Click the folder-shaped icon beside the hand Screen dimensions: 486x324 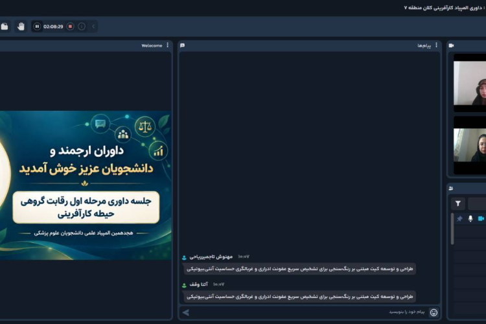pyautogui.click(x=5, y=27)
